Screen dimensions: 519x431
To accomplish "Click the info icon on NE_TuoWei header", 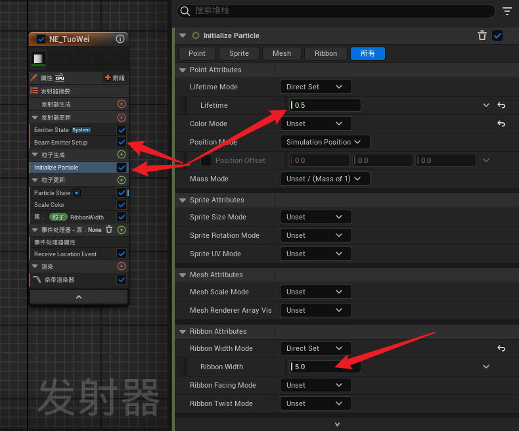I will click(x=120, y=39).
